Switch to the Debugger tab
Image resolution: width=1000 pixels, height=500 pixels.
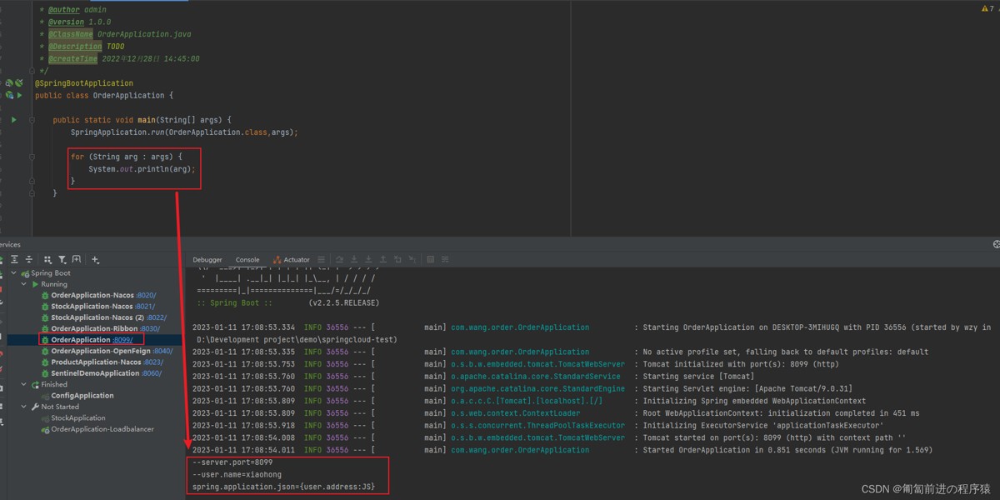207,260
